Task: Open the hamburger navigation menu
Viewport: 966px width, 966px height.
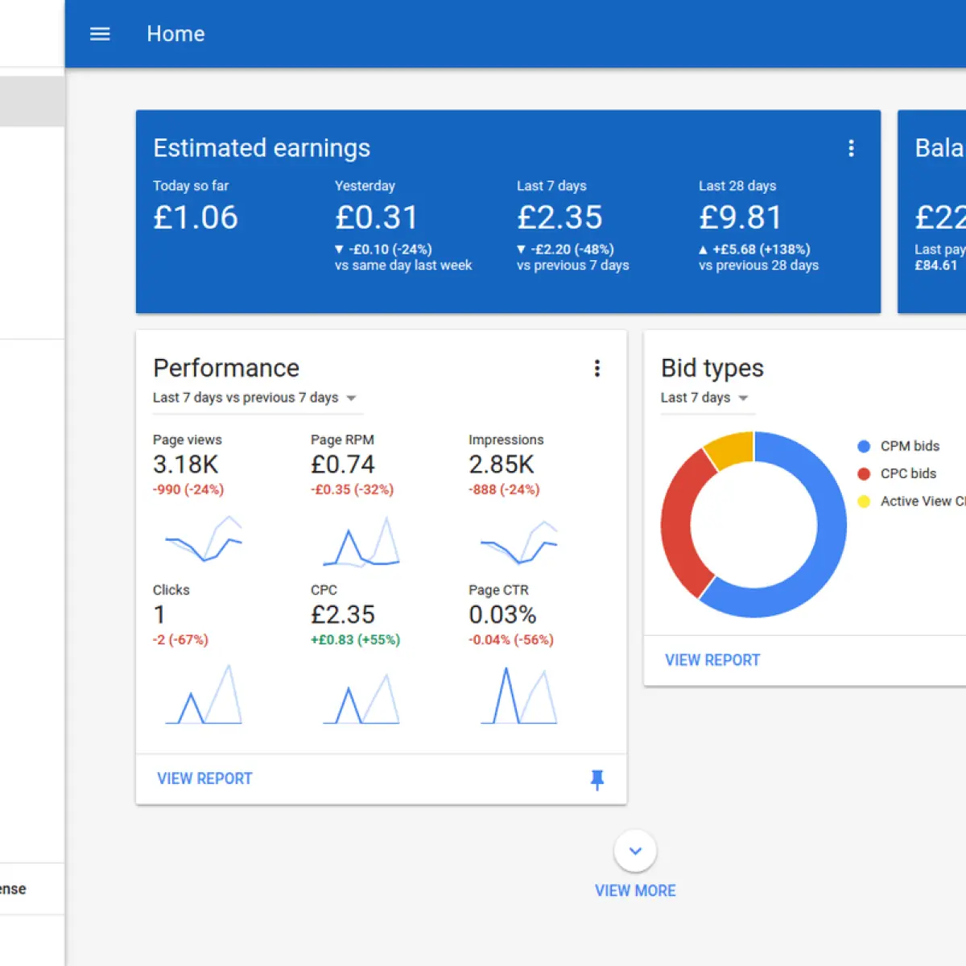Action: click(100, 34)
